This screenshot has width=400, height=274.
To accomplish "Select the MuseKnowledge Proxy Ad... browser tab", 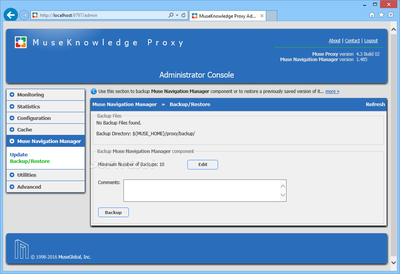I will pos(227,16).
